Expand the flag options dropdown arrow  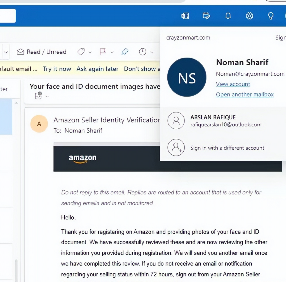pyautogui.click(x=112, y=52)
